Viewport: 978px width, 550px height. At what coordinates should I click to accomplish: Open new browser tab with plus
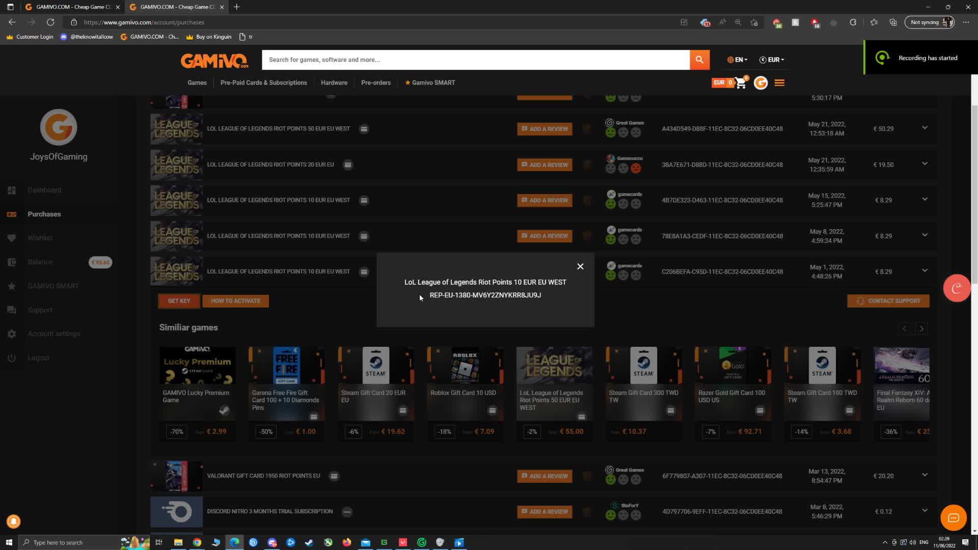click(x=236, y=7)
